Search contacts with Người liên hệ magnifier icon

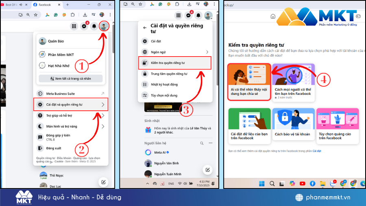[202, 143]
